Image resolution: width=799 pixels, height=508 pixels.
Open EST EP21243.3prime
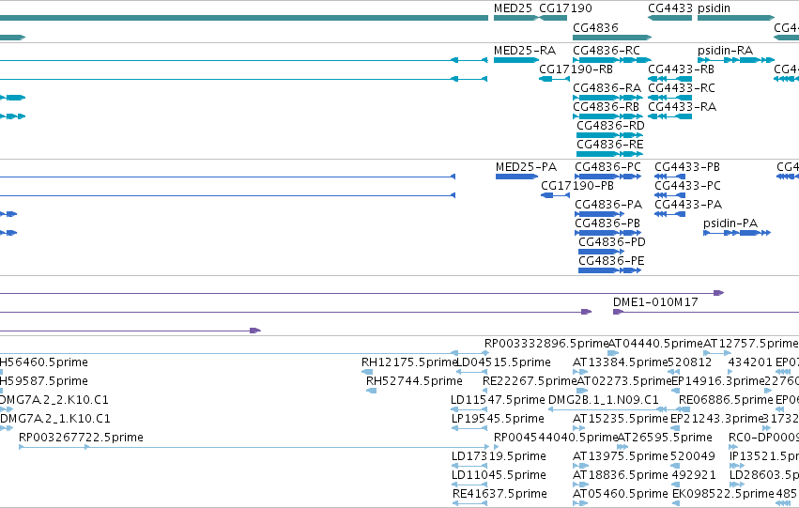(716, 419)
